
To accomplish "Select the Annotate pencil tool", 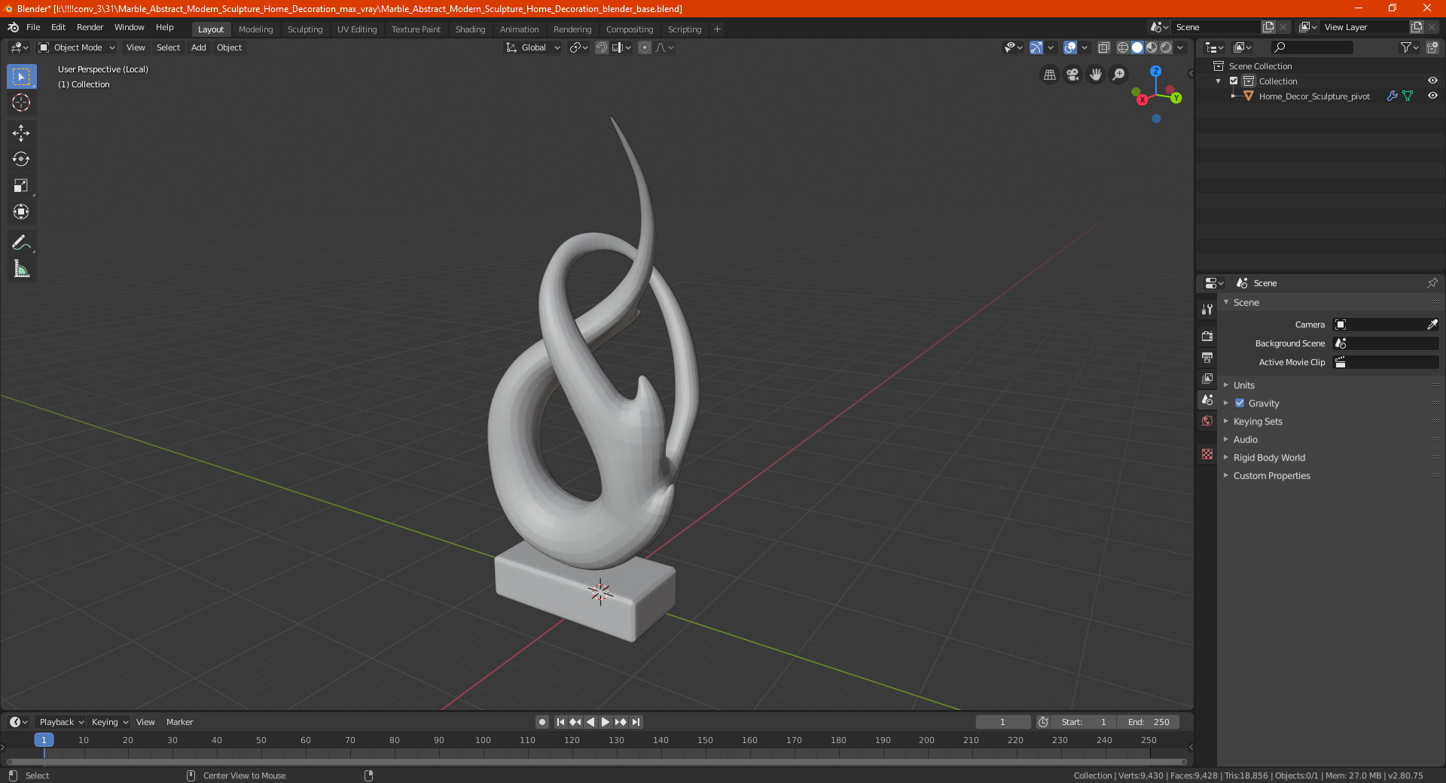I will tap(22, 243).
